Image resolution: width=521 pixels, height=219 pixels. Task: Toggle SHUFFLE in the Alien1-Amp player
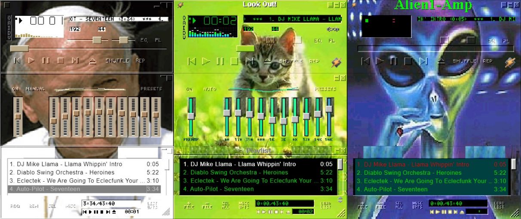[465, 61]
